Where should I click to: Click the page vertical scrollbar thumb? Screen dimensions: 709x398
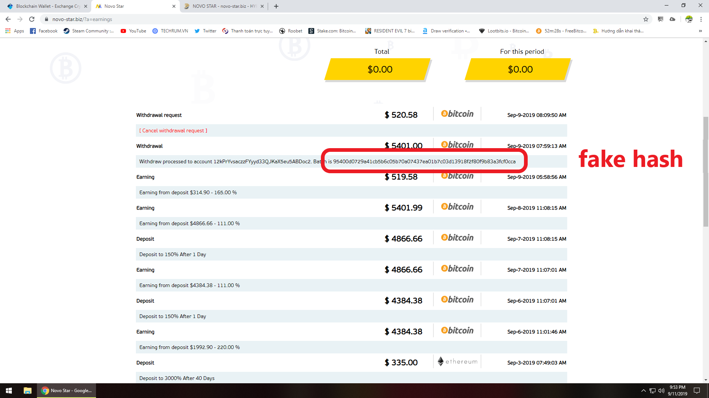click(x=706, y=172)
